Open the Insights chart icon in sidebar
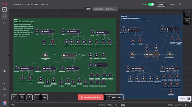 tap(4, 83)
